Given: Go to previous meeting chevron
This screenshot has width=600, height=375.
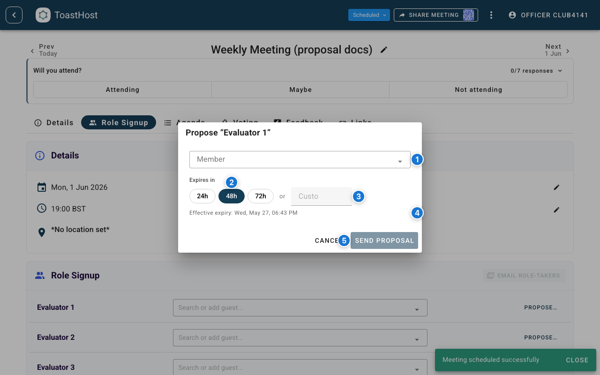Looking at the screenshot, I should (32, 51).
